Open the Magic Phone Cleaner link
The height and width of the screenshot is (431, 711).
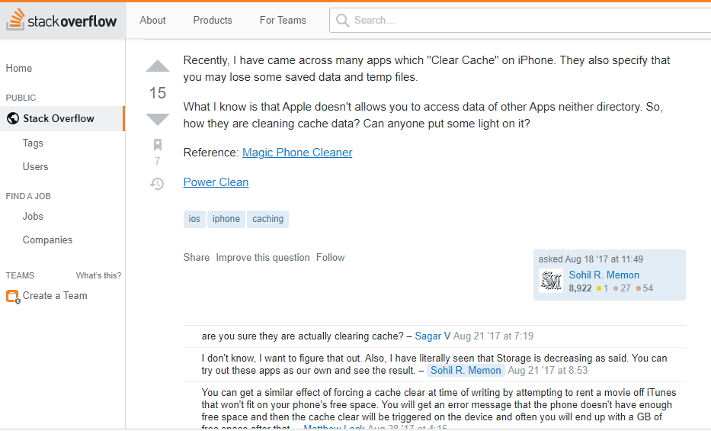297,153
